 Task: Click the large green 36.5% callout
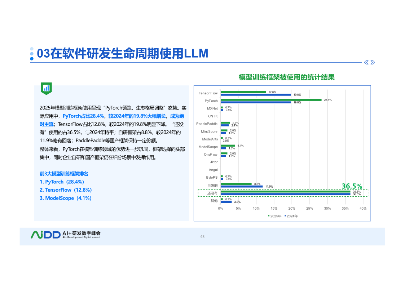352,186
